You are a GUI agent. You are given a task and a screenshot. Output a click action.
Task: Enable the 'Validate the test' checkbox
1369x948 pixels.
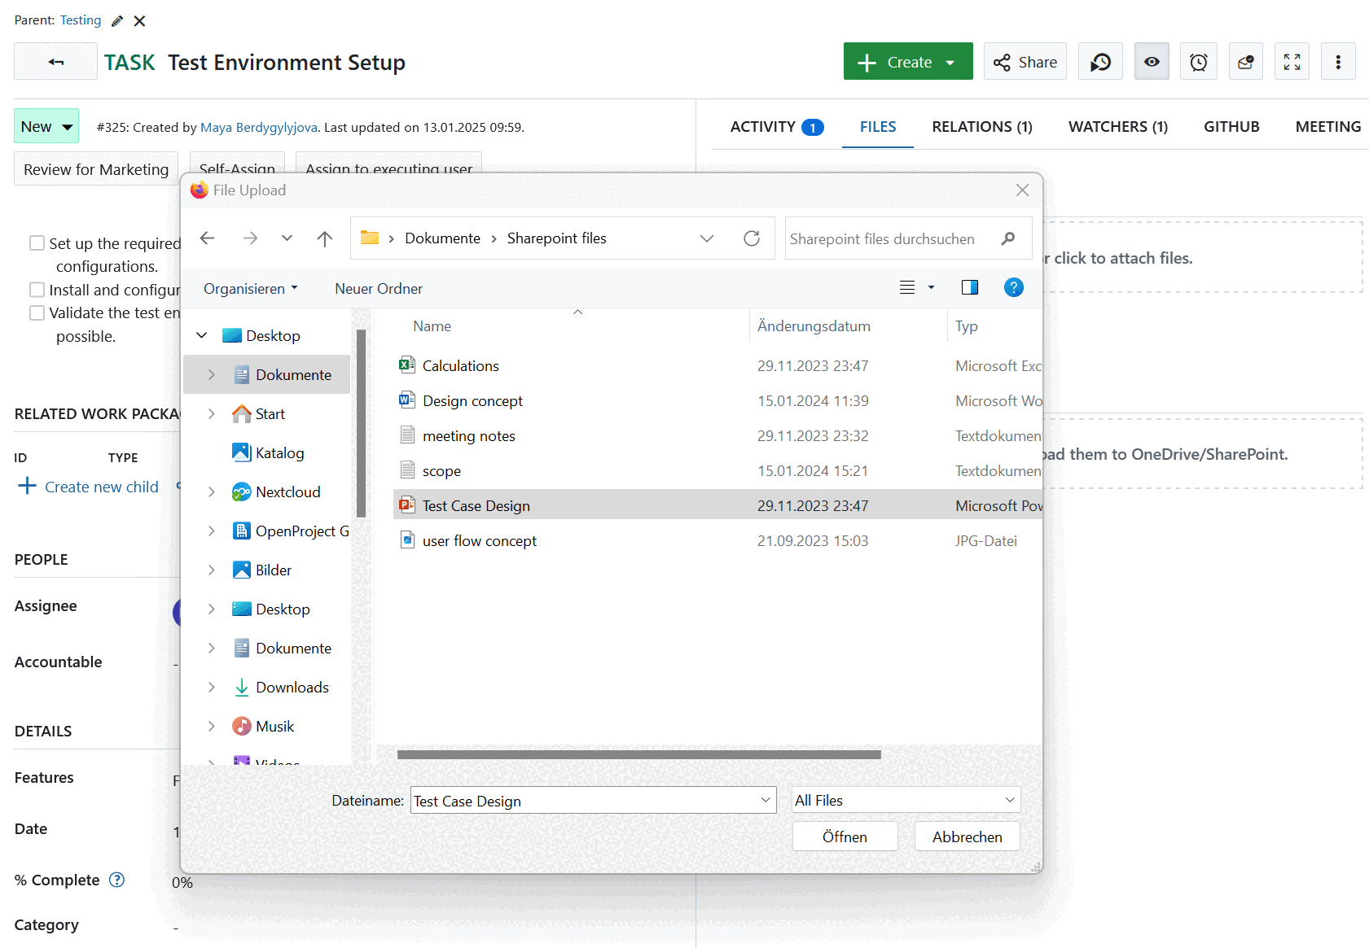37,312
